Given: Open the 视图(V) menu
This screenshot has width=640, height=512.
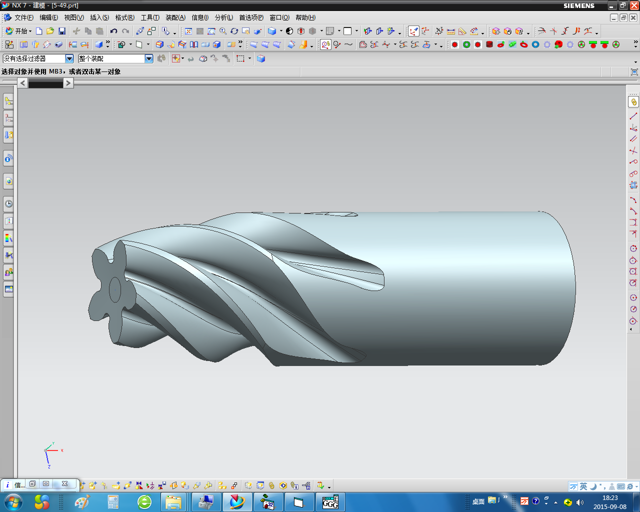Looking at the screenshot, I should pos(74,17).
